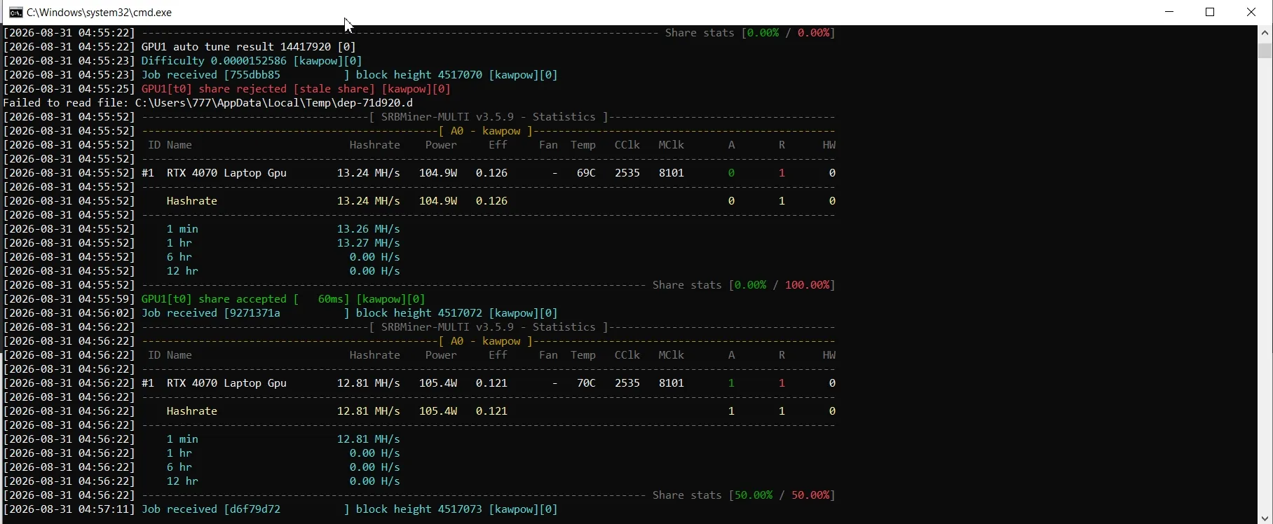The image size is (1273, 524).
Task: Click the 'Failed to read file' error line
Action: pyautogui.click(x=209, y=103)
